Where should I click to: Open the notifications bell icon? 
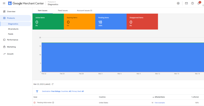[x=198, y=3]
